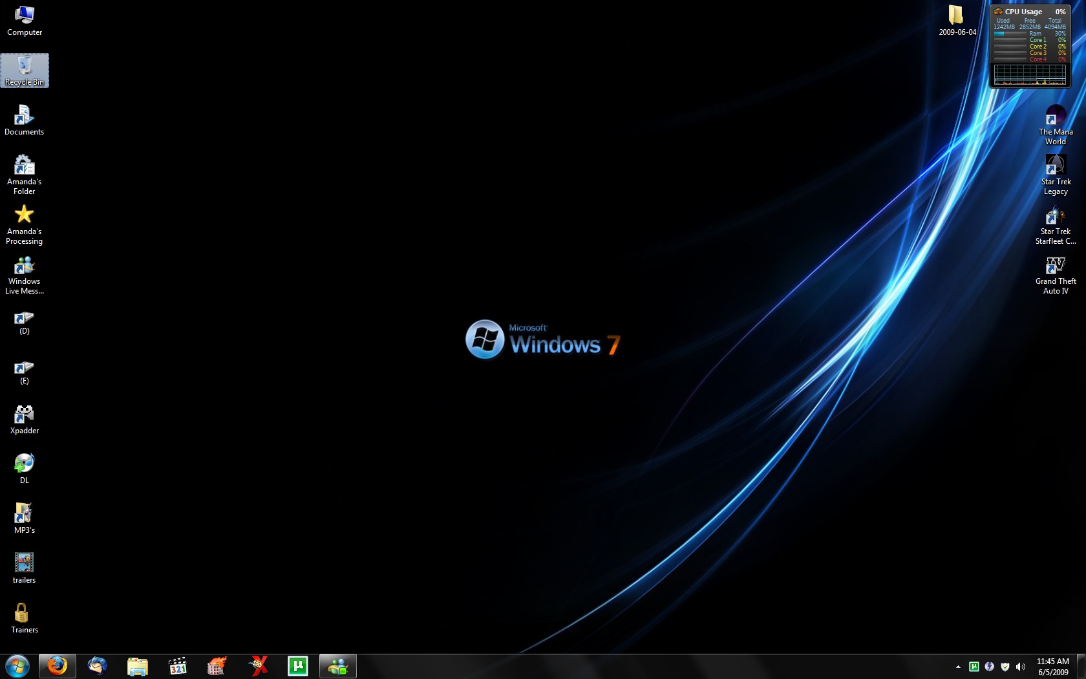Select the Star Trek Legacy shortcut
Screen dimensions: 1086x679
pos(1056,175)
